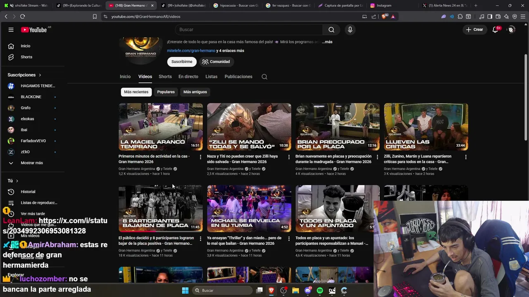Open options for 'Naza y Titi' video

click(x=289, y=157)
